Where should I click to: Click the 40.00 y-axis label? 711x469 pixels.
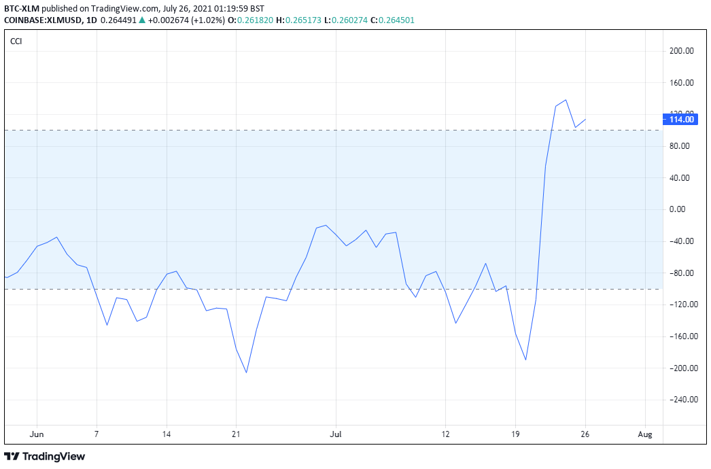click(x=680, y=178)
